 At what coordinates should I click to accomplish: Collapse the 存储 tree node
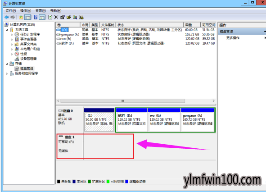click(7, 64)
